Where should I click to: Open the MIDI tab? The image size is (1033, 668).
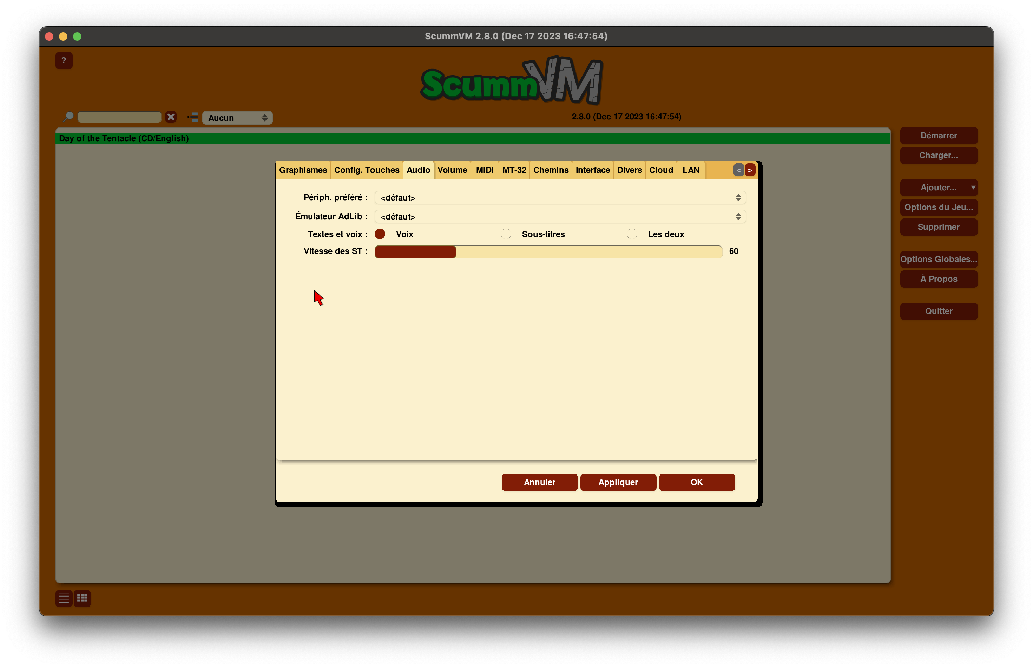pos(485,170)
